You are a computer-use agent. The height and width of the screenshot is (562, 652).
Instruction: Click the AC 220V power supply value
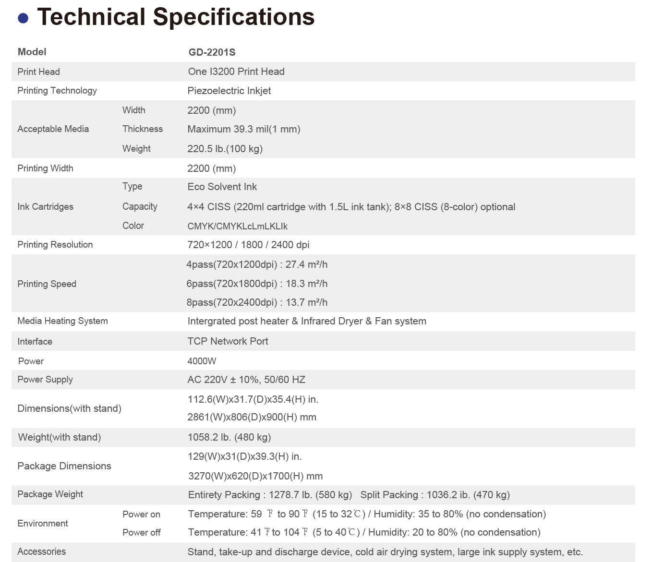(246, 380)
